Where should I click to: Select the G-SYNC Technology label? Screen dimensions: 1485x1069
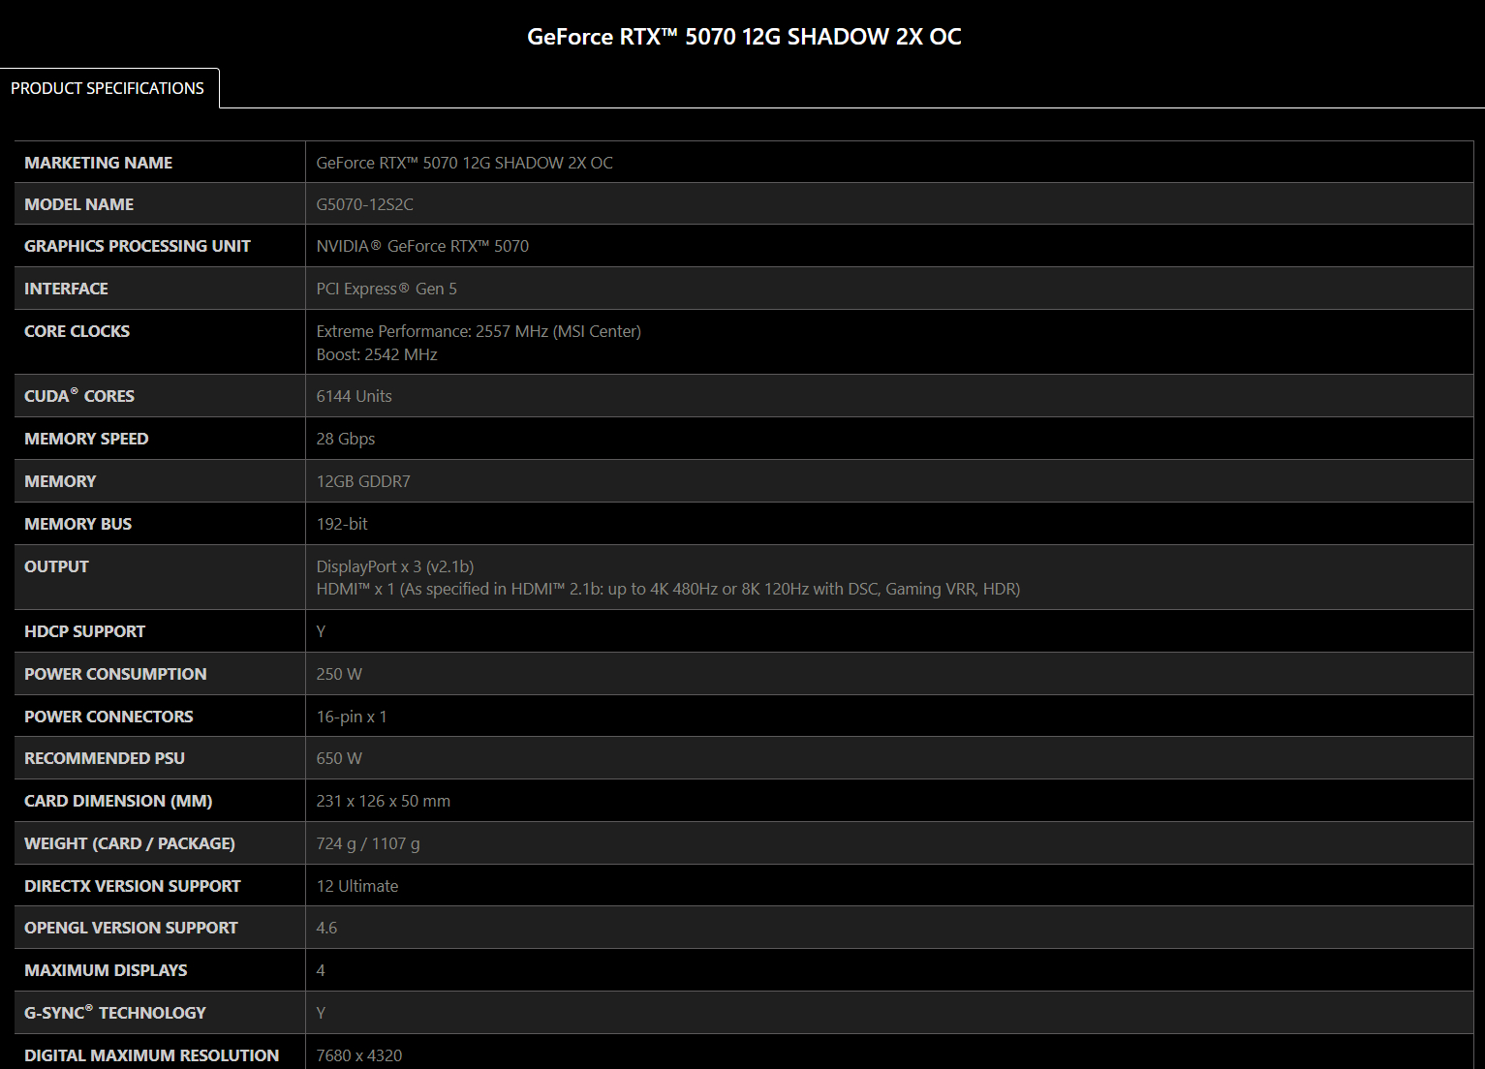115,1012
